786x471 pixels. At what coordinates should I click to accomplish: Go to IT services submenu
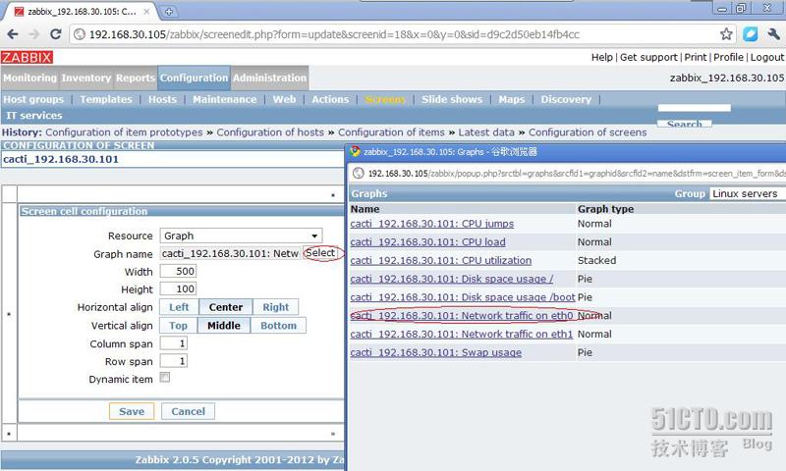click(34, 115)
